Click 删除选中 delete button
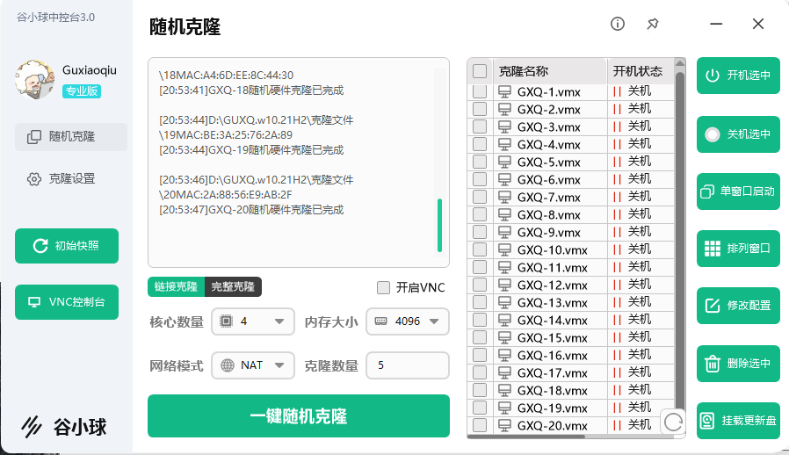The width and height of the screenshot is (789, 455). pos(738,363)
